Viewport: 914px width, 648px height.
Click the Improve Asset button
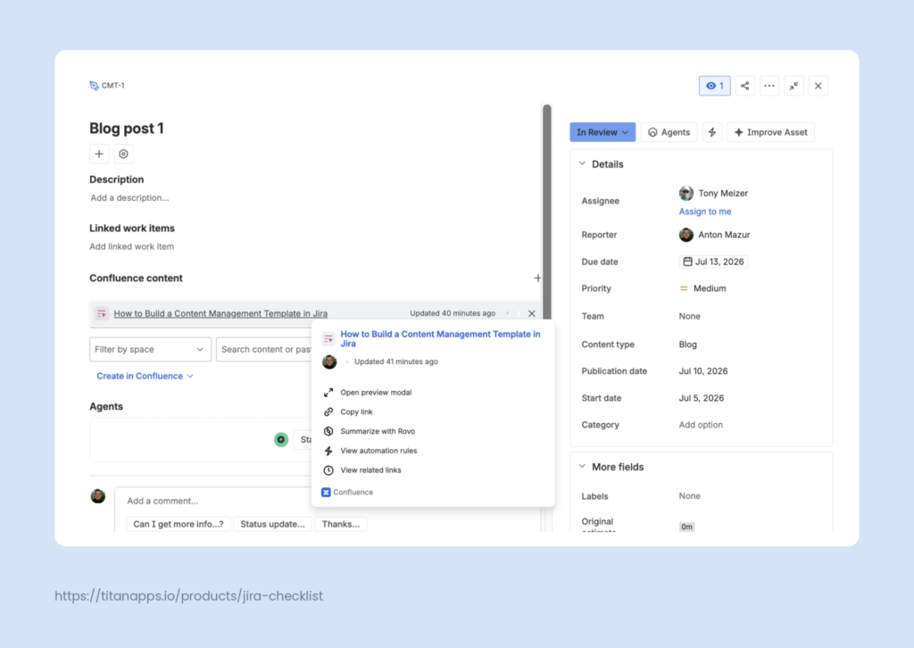[x=770, y=132]
